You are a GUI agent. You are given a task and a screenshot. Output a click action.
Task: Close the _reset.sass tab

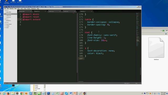pos(75,11)
